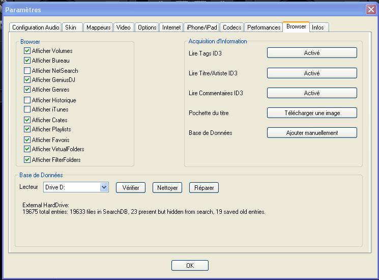Click the Vérifier database button
This screenshot has width=379, height=280.
[x=131, y=188]
